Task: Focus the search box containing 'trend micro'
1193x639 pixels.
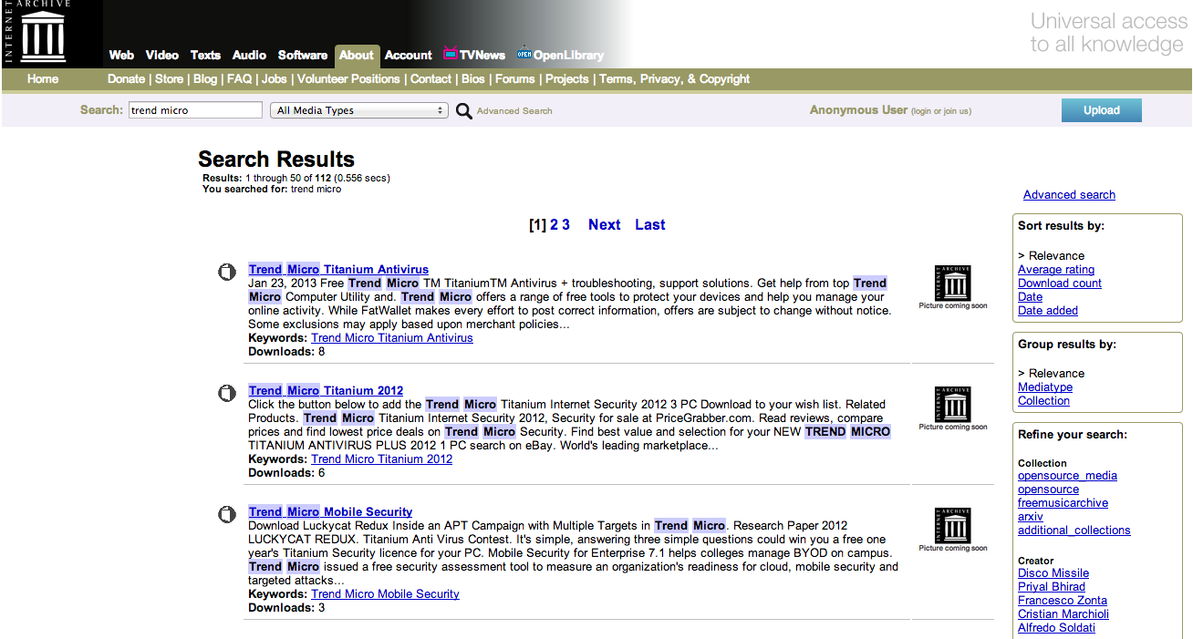Action: click(x=195, y=110)
